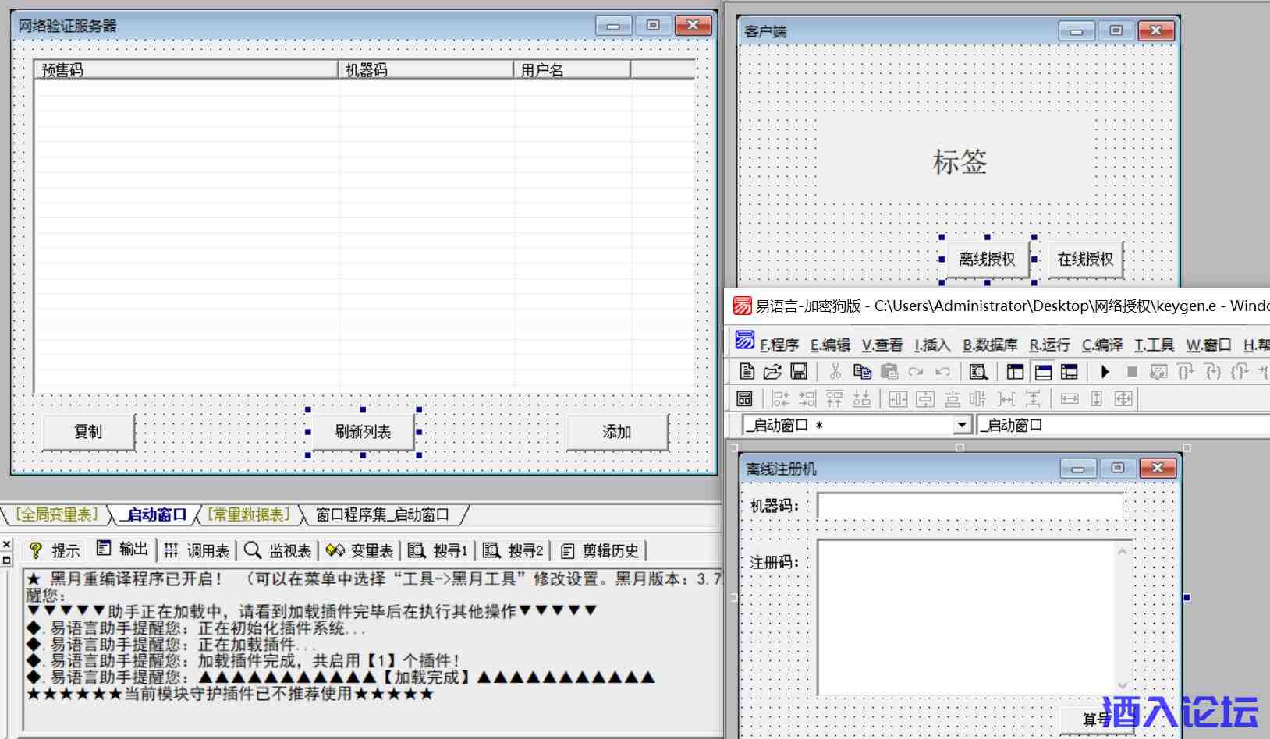
Task: Click the New file toolbar icon
Action: pyautogui.click(x=747, y=372)
